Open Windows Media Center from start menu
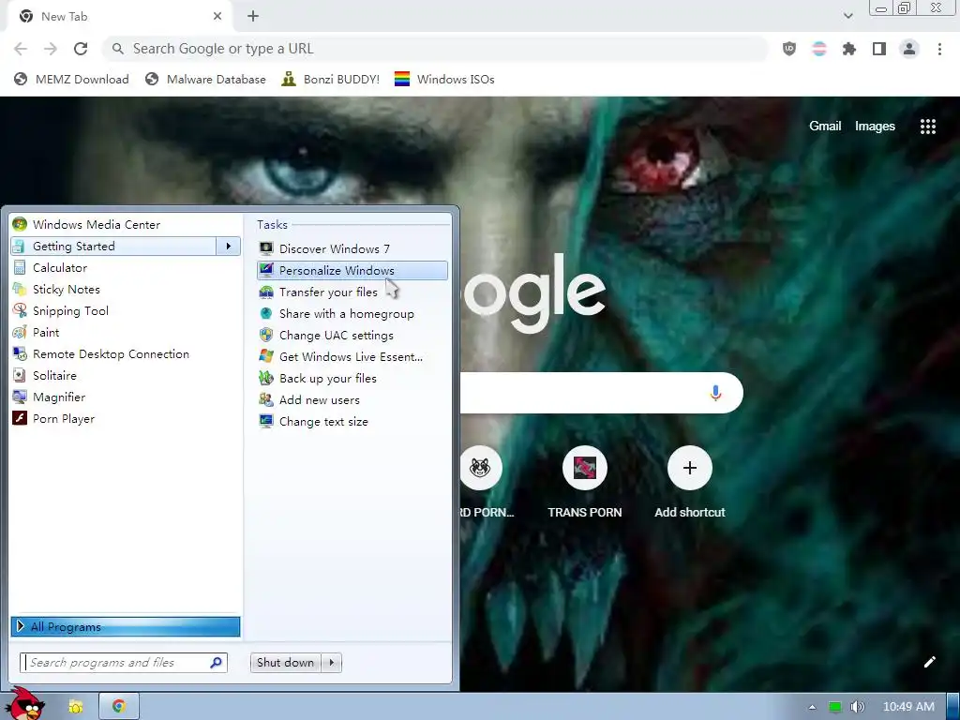Image resolution: width=960 pixels, height=720 pixels. pyautogui.click(x=126, y=225)
